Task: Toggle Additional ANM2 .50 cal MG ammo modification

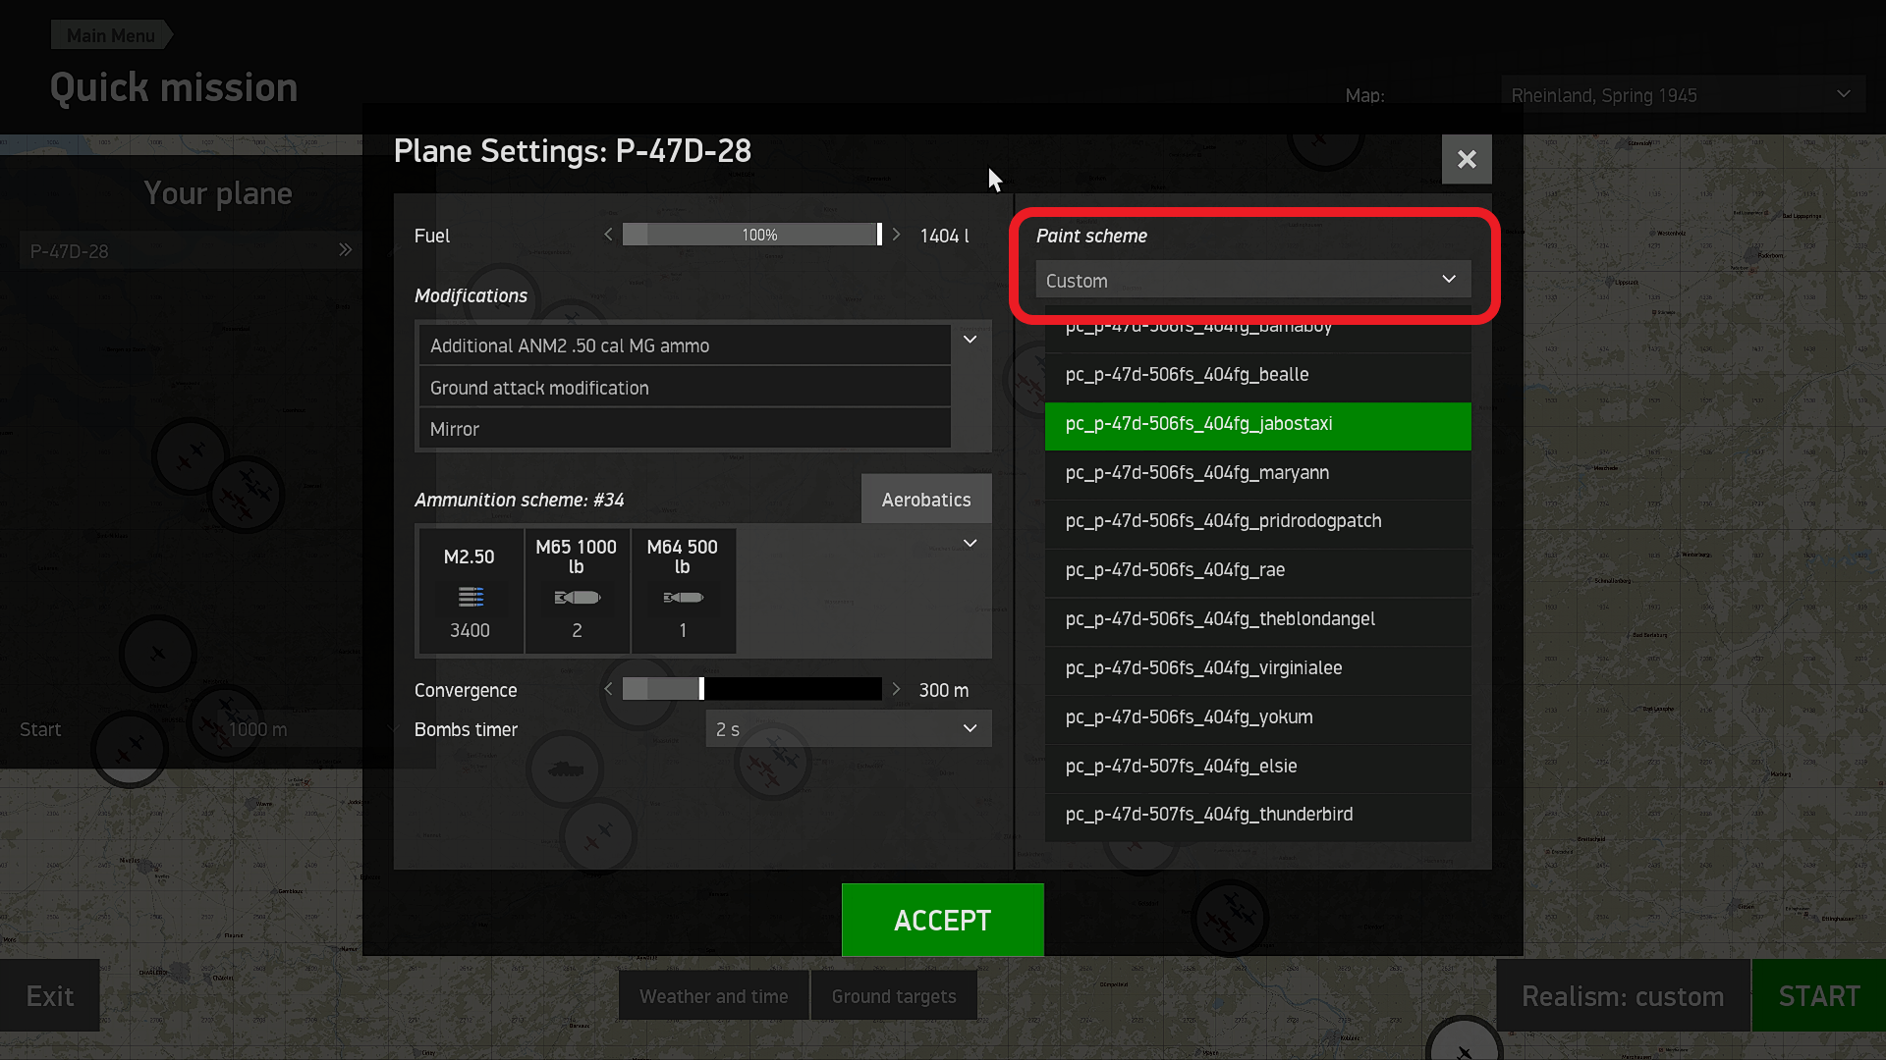Action: pyautogui.click(x=684, y=345)
